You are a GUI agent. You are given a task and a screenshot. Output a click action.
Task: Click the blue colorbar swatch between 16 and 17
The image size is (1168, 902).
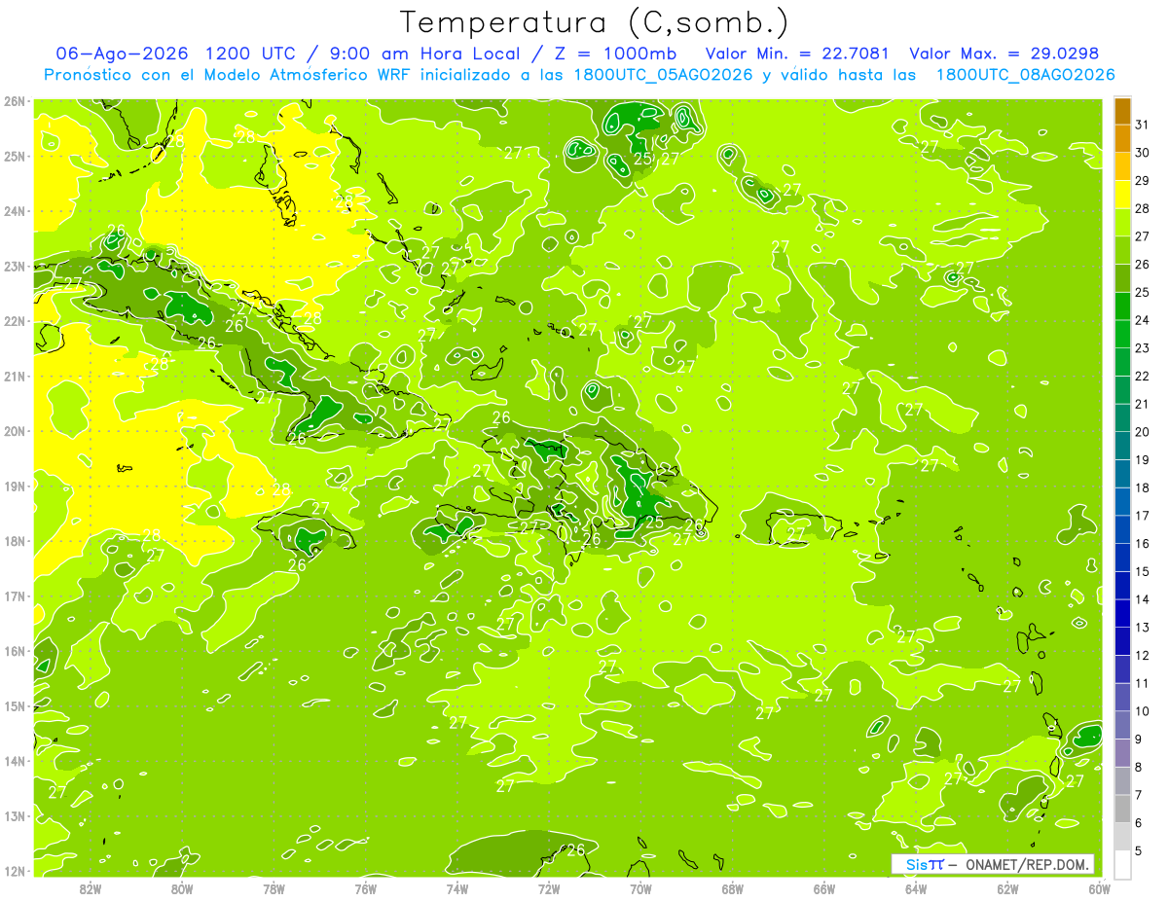1122,529
